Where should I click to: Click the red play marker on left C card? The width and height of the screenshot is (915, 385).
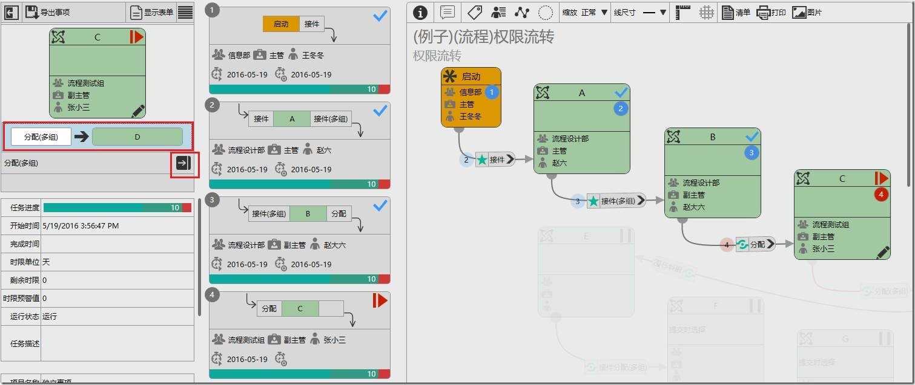pyautogui.click(x=136, y=37)
